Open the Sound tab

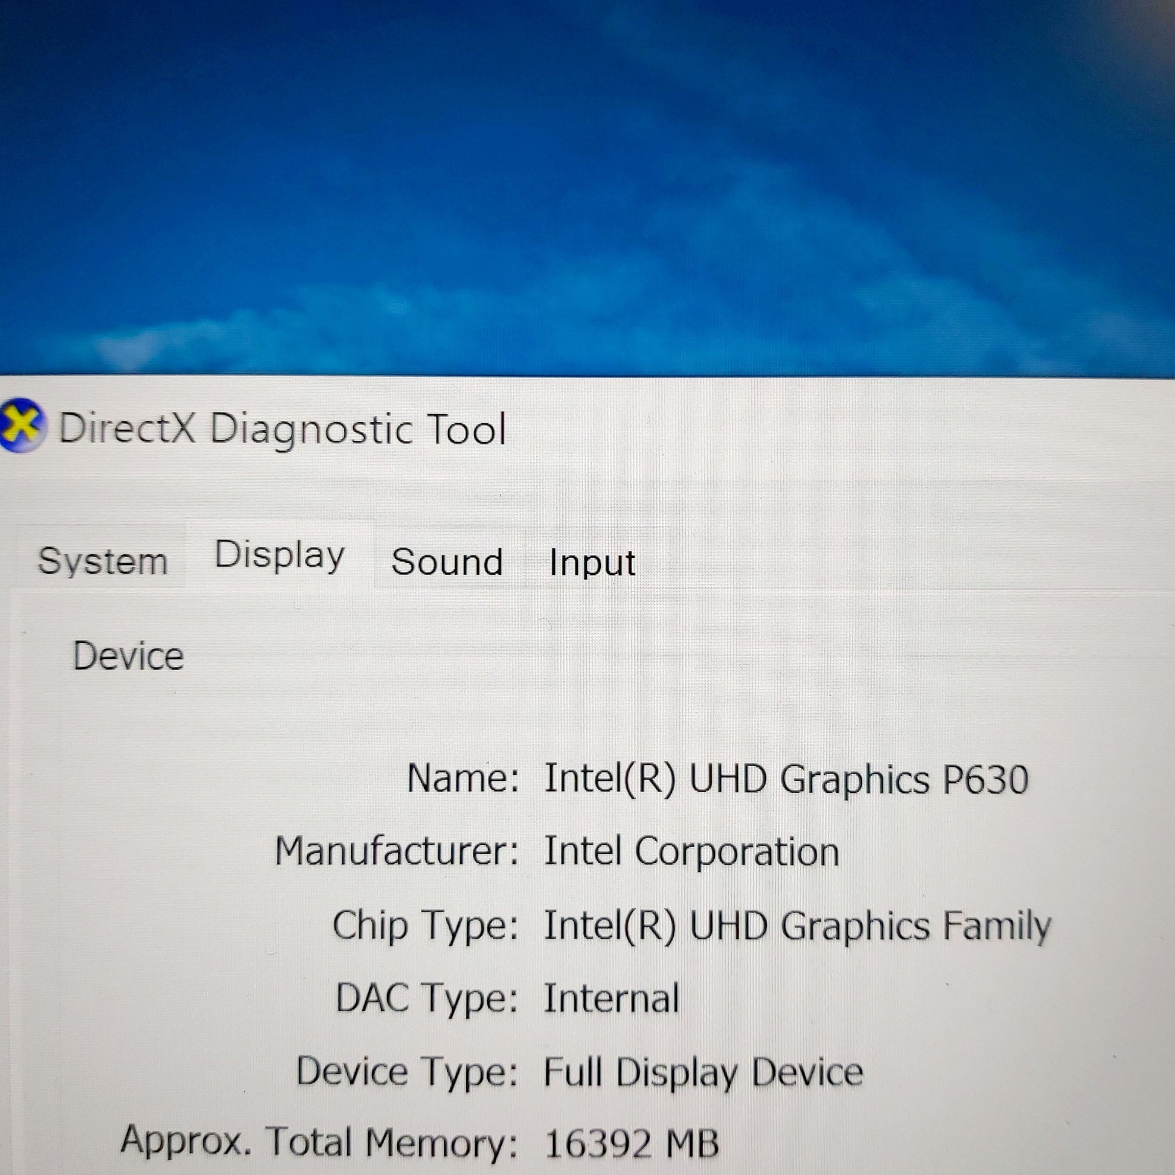[447, 562]
